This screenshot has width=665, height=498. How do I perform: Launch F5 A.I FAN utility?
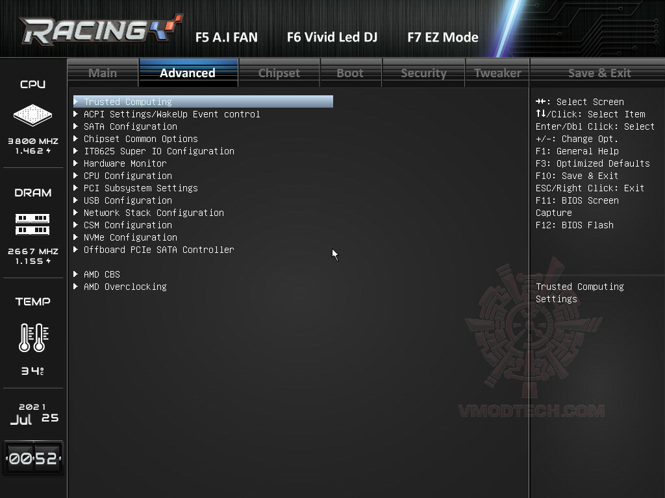(x=227, y=37)
